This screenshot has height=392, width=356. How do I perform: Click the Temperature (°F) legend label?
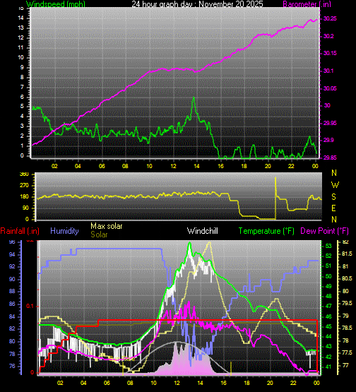(x=266, y=231)
